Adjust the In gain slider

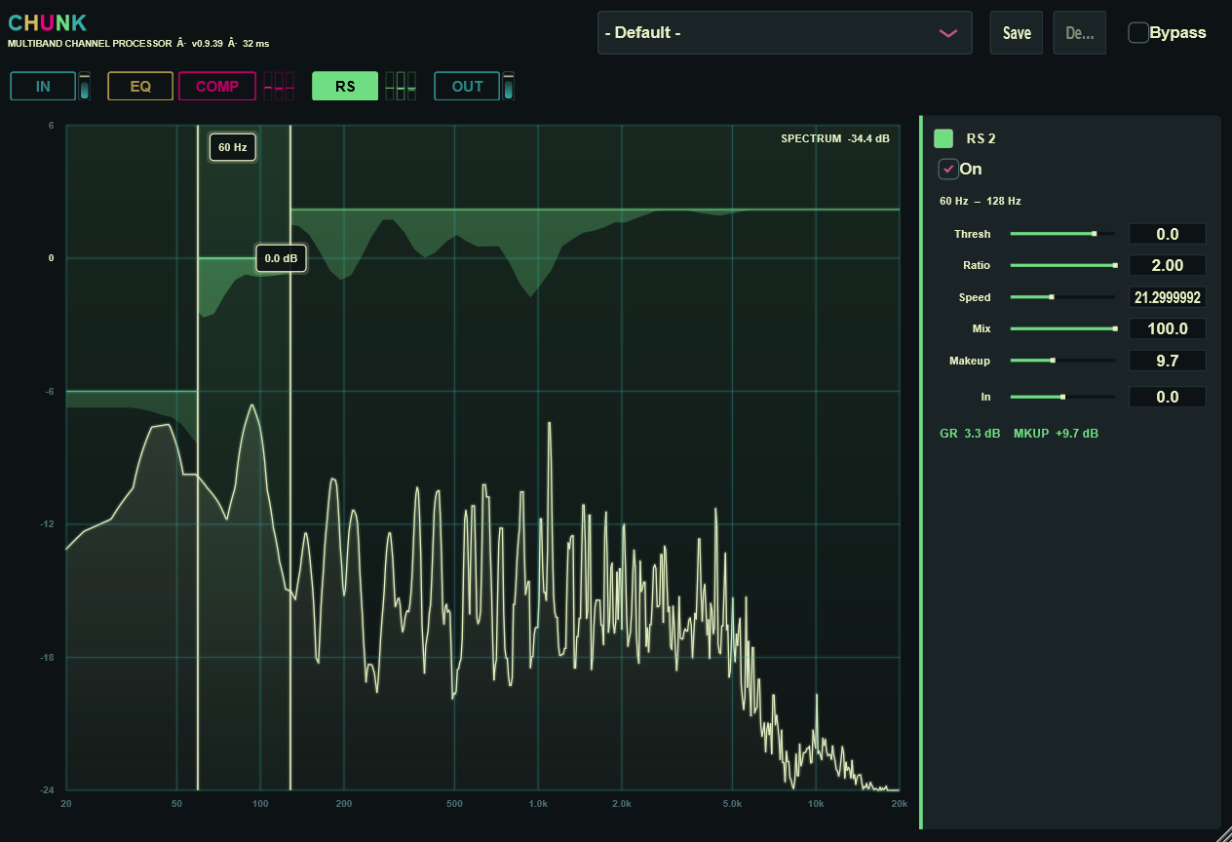[x=1062, y=397]
